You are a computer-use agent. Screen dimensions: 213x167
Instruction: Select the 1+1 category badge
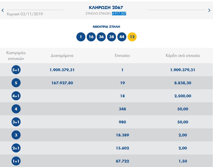point(16,161)
